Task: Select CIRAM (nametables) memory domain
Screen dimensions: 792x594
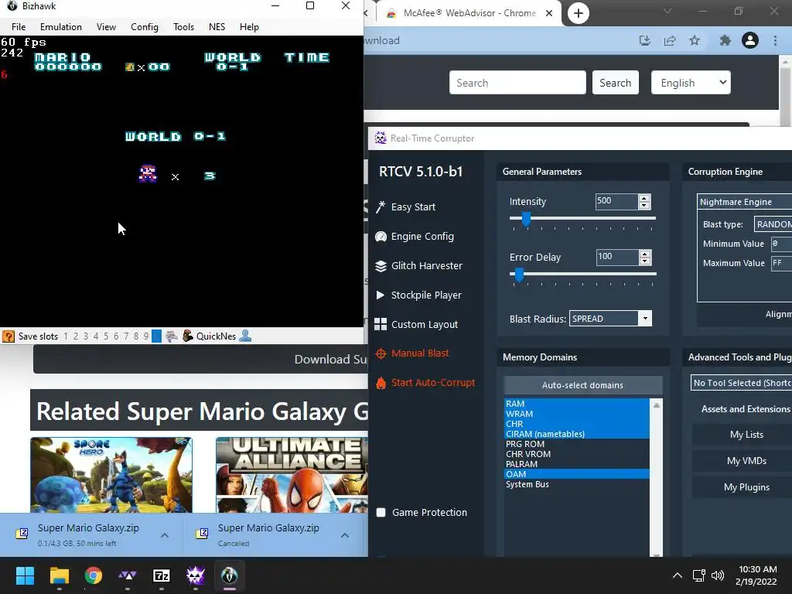Action: (577, 434)
